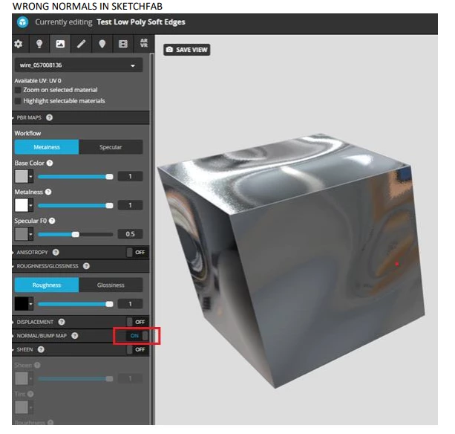Click the Specular F0 help icon

point(52,221)
